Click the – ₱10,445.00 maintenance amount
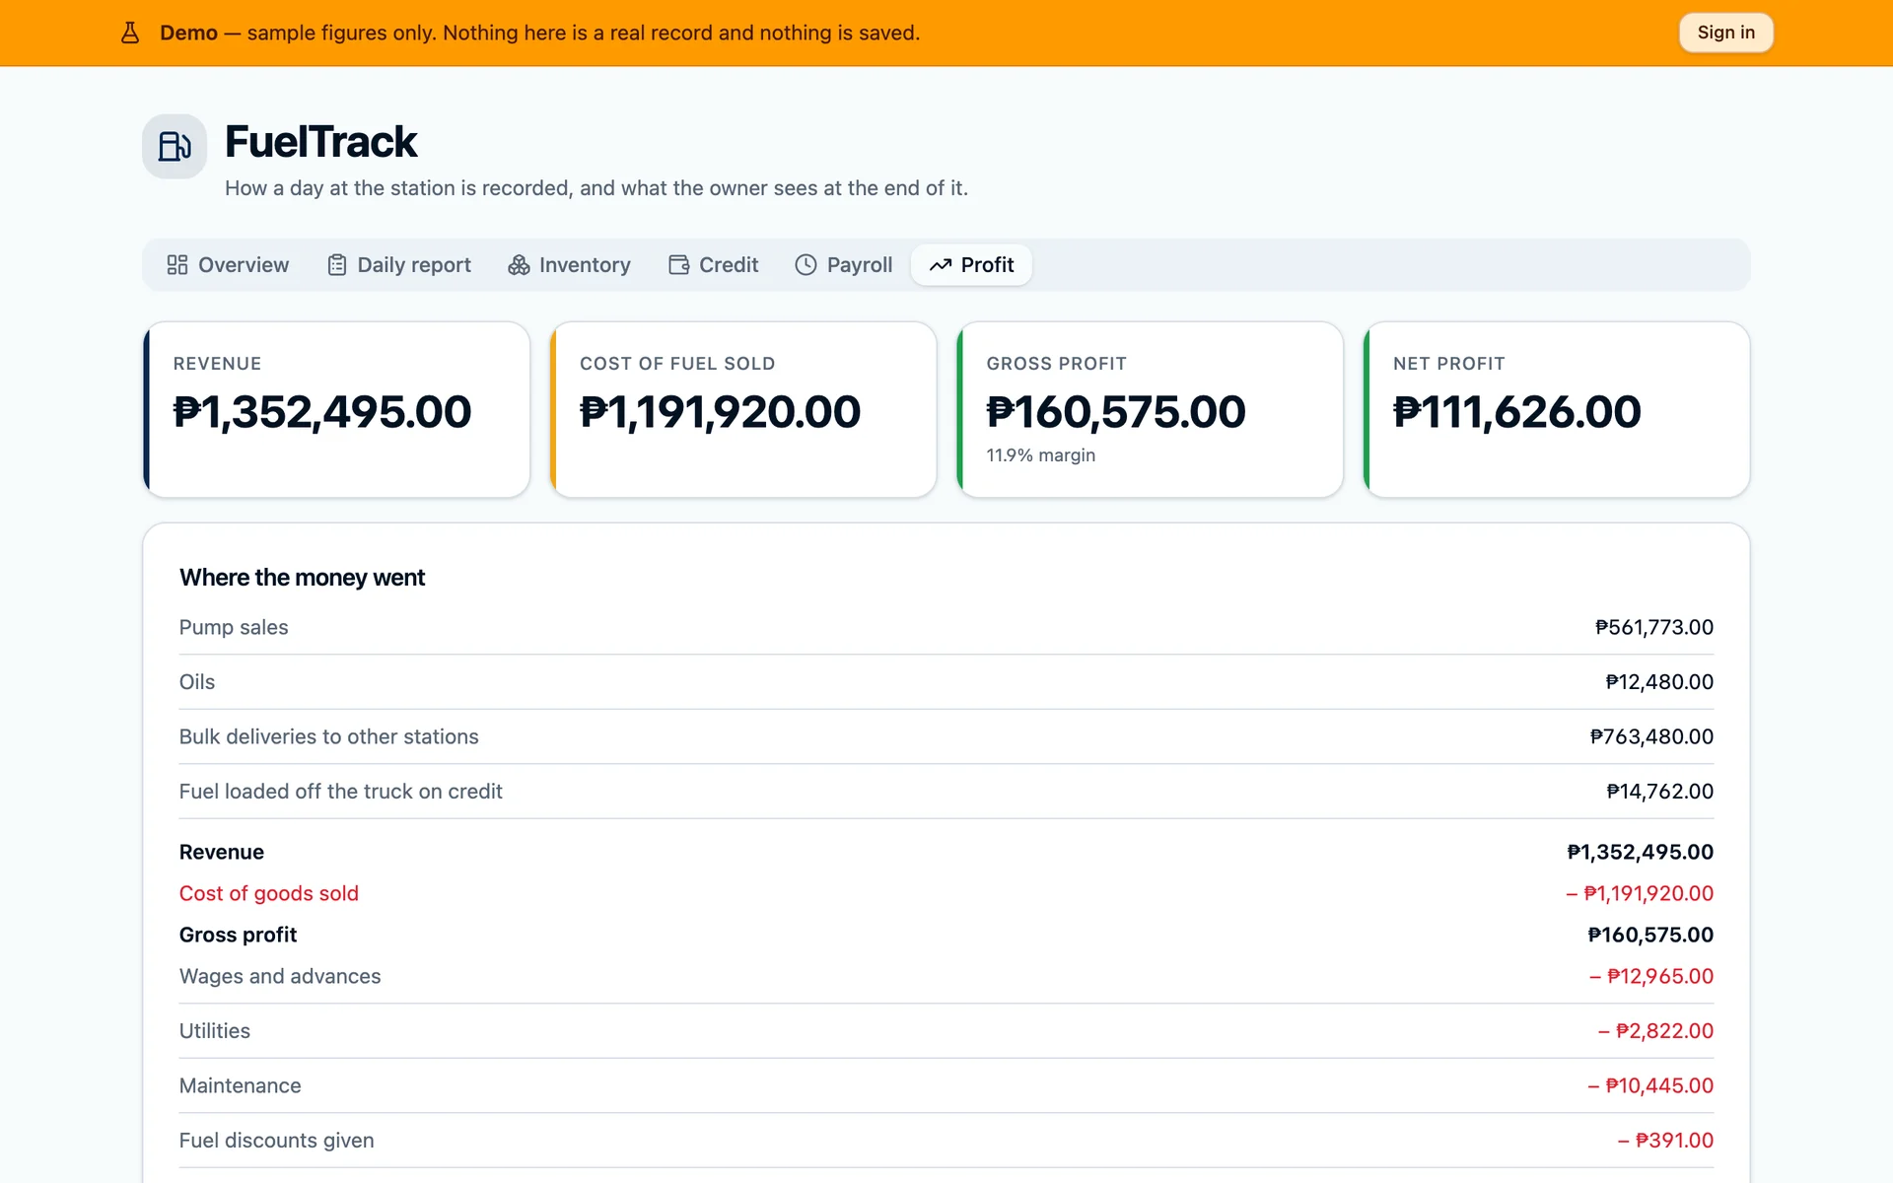This screenshot has width=1893, height=1183. click(1650, 1085)
